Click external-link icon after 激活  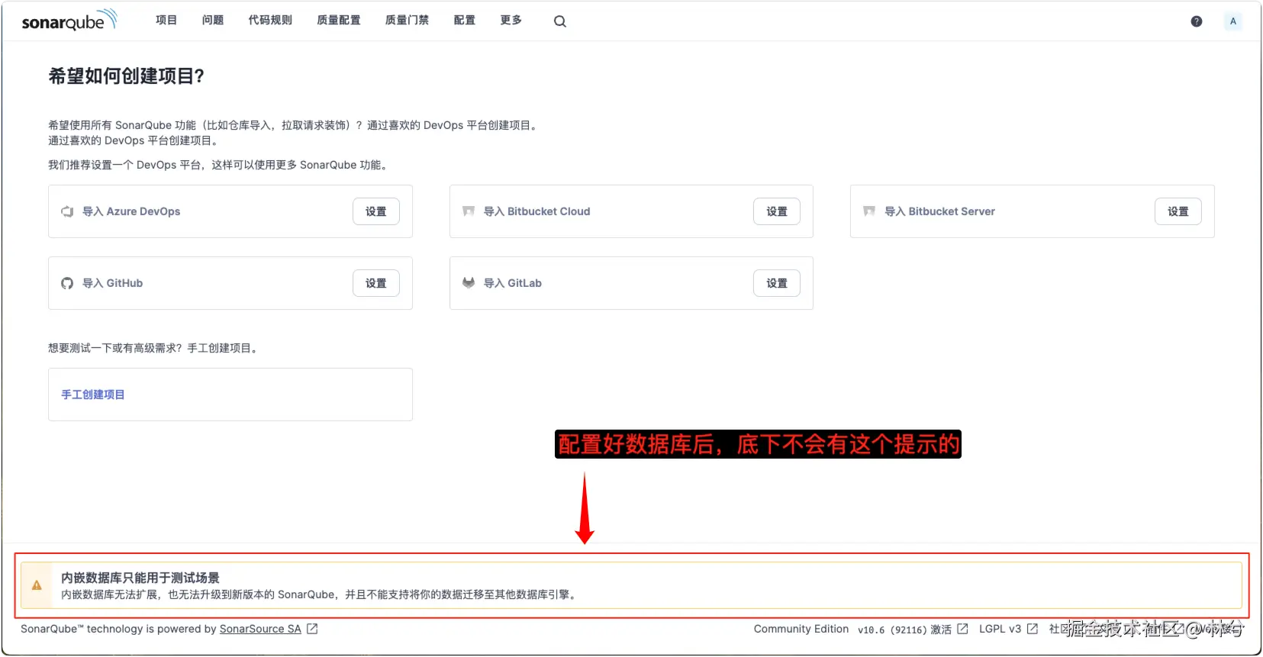click(x=962, y=629)
